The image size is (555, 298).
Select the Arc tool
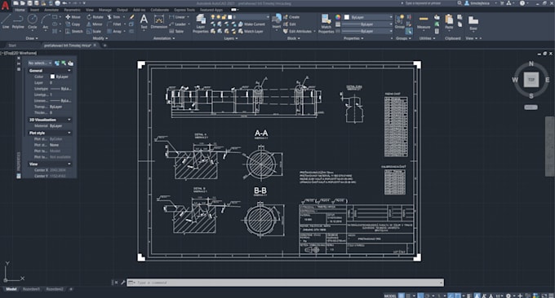(46, 21)
